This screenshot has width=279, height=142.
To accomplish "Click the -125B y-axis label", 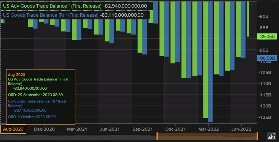I will [x=265, y=117].
